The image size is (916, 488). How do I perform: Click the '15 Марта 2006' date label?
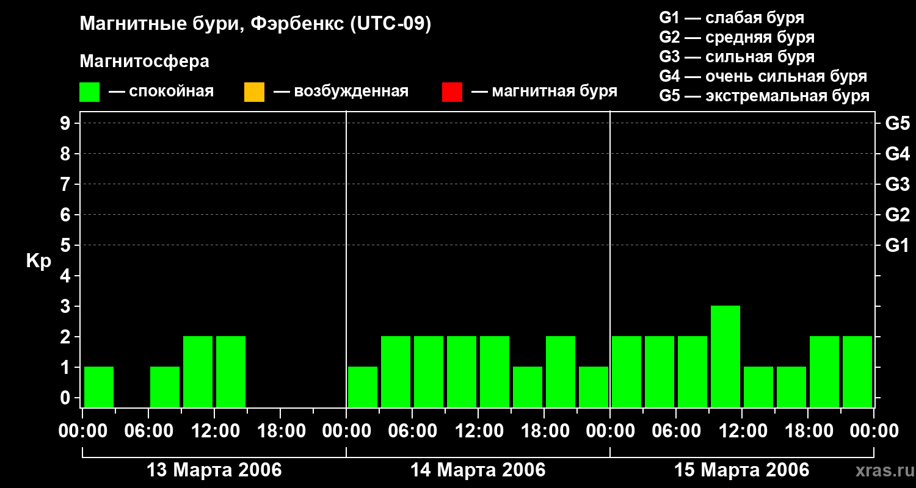(x=742, y=470)
